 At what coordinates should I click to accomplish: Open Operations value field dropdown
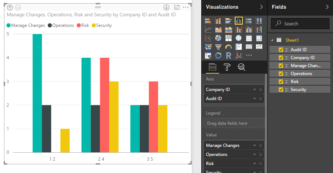(x=254, y=155)
